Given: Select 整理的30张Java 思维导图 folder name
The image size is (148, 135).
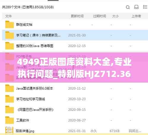Looking at the screenshot, I should point(35,46).
